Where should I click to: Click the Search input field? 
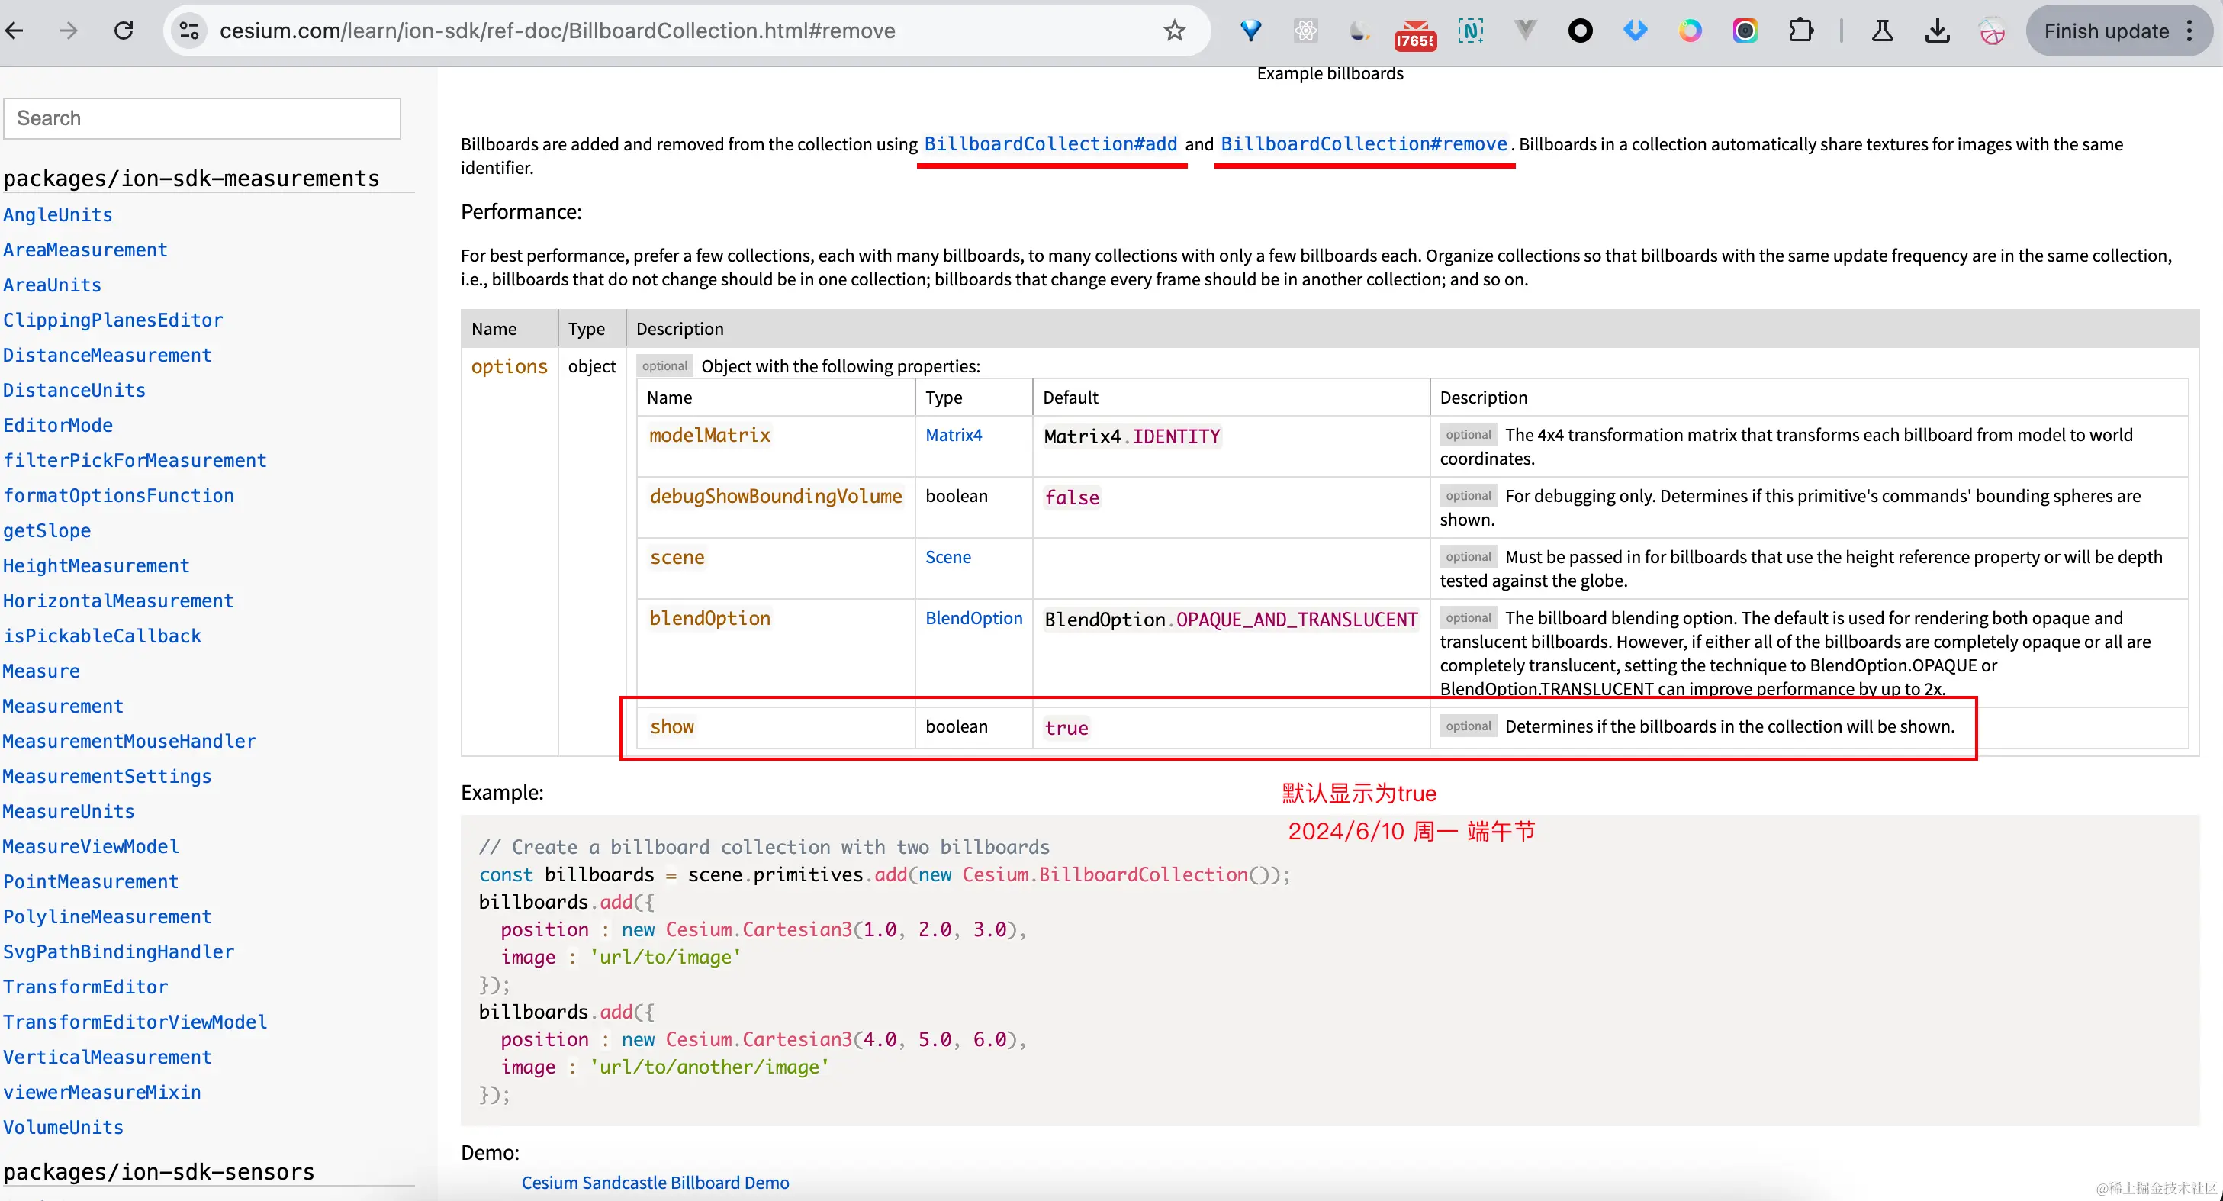click(x=201, y=118)
